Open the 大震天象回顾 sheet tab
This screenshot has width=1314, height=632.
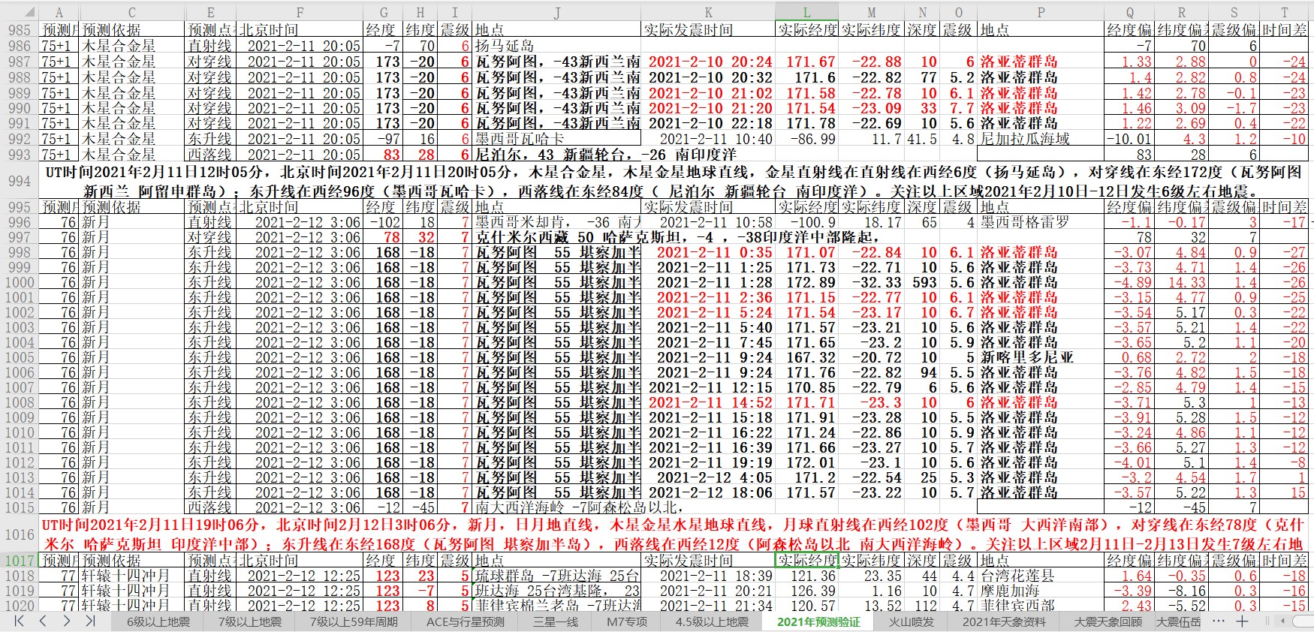coord(1108,622)
